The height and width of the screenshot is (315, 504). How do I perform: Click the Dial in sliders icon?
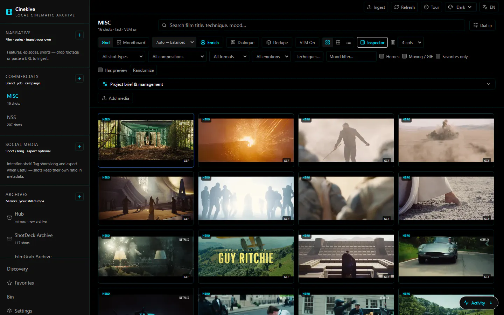476,25
